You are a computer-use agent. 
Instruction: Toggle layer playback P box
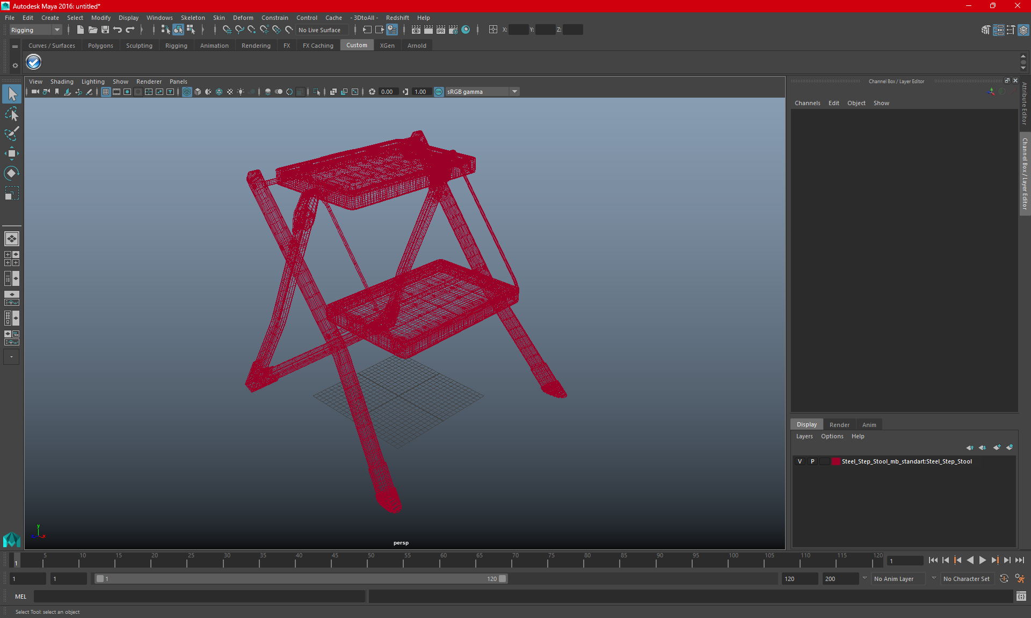(812, 461)
